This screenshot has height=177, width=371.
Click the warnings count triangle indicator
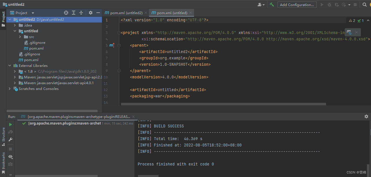click(x=352, y=20)
